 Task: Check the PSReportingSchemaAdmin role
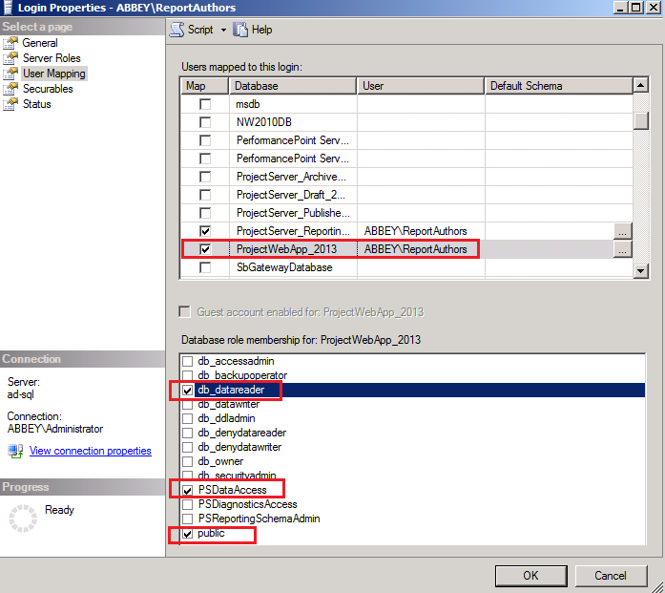click(x=187, y=519)
